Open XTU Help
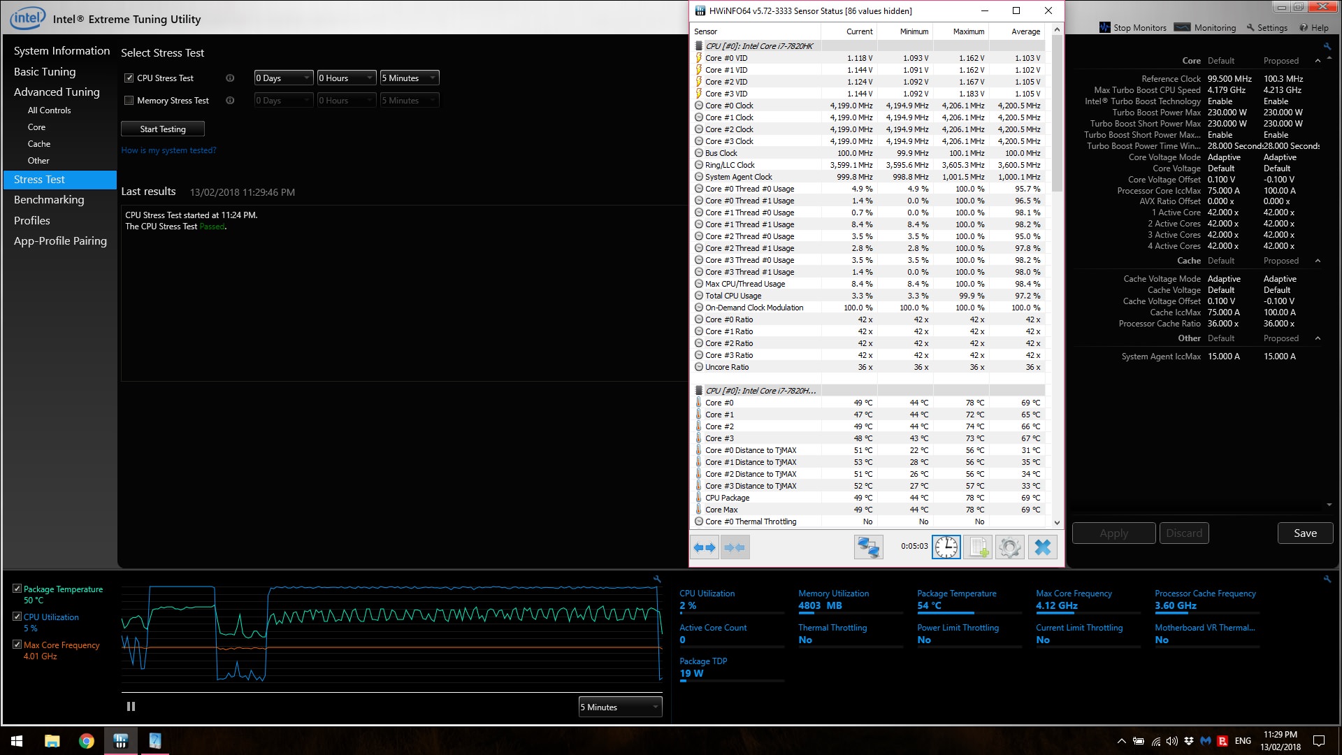 coord(1314,28)
